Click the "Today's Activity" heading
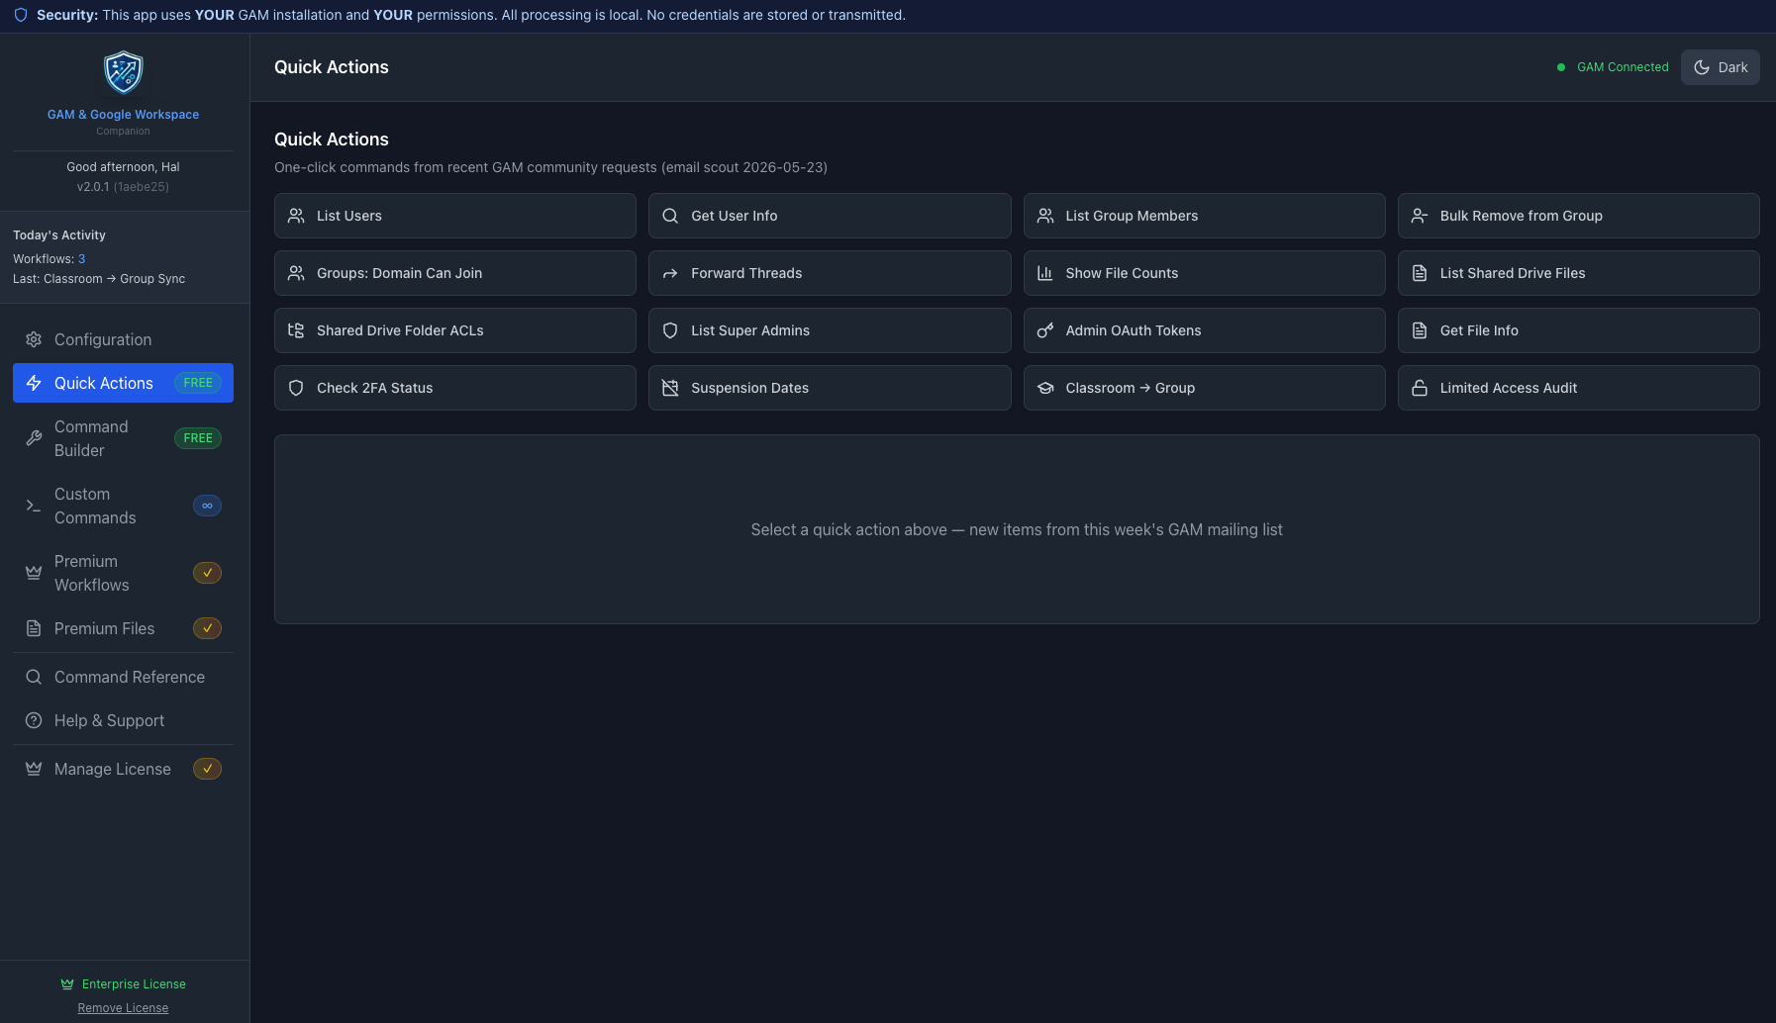The height and width of the screenshot is (1023, 1776). click(59, 235)
